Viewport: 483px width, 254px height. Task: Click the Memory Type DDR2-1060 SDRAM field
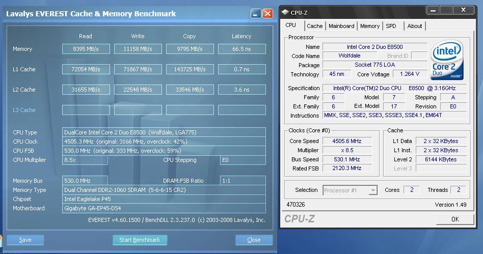(164, 190)
